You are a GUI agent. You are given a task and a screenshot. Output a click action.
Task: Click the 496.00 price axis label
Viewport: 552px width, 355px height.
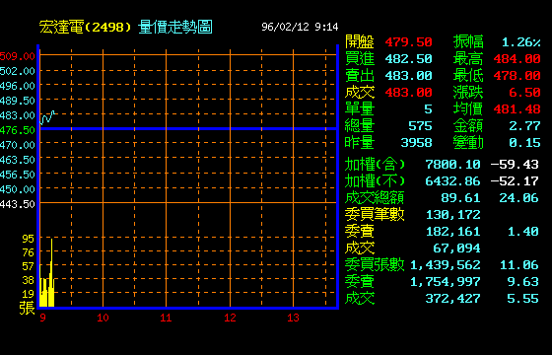(18, 86)
